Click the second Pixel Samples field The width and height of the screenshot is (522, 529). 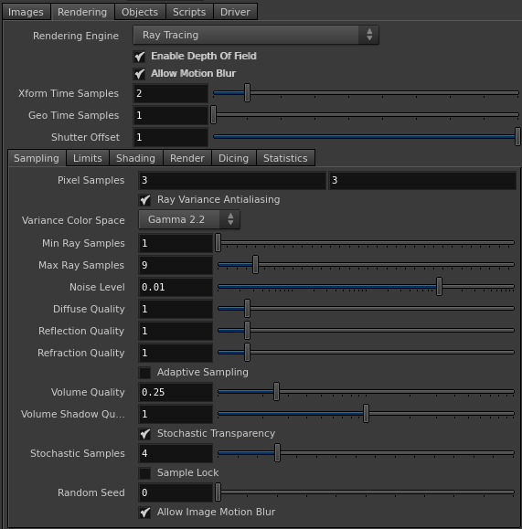pyautogui.click(x=422, y=180)
